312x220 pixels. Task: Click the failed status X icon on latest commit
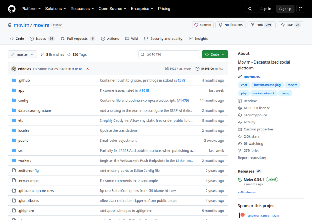[87, 69]
